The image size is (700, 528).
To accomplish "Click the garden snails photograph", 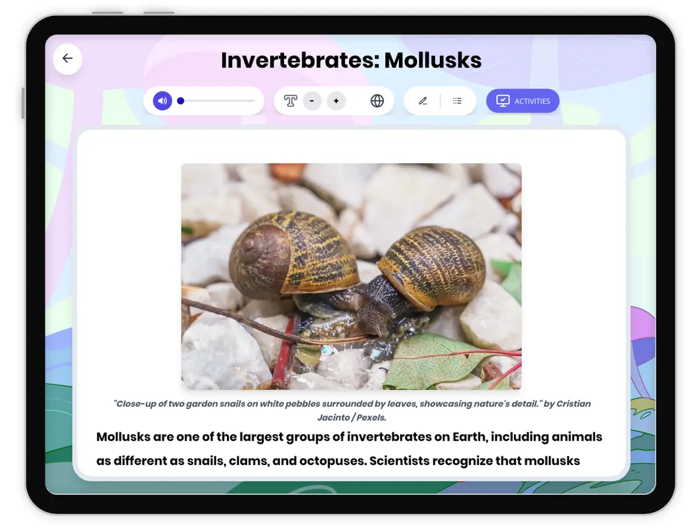I will pos(351,276).
